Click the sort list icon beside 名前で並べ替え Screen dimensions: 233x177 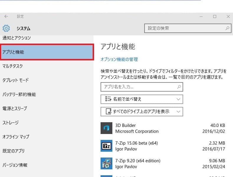coord(108,99)
